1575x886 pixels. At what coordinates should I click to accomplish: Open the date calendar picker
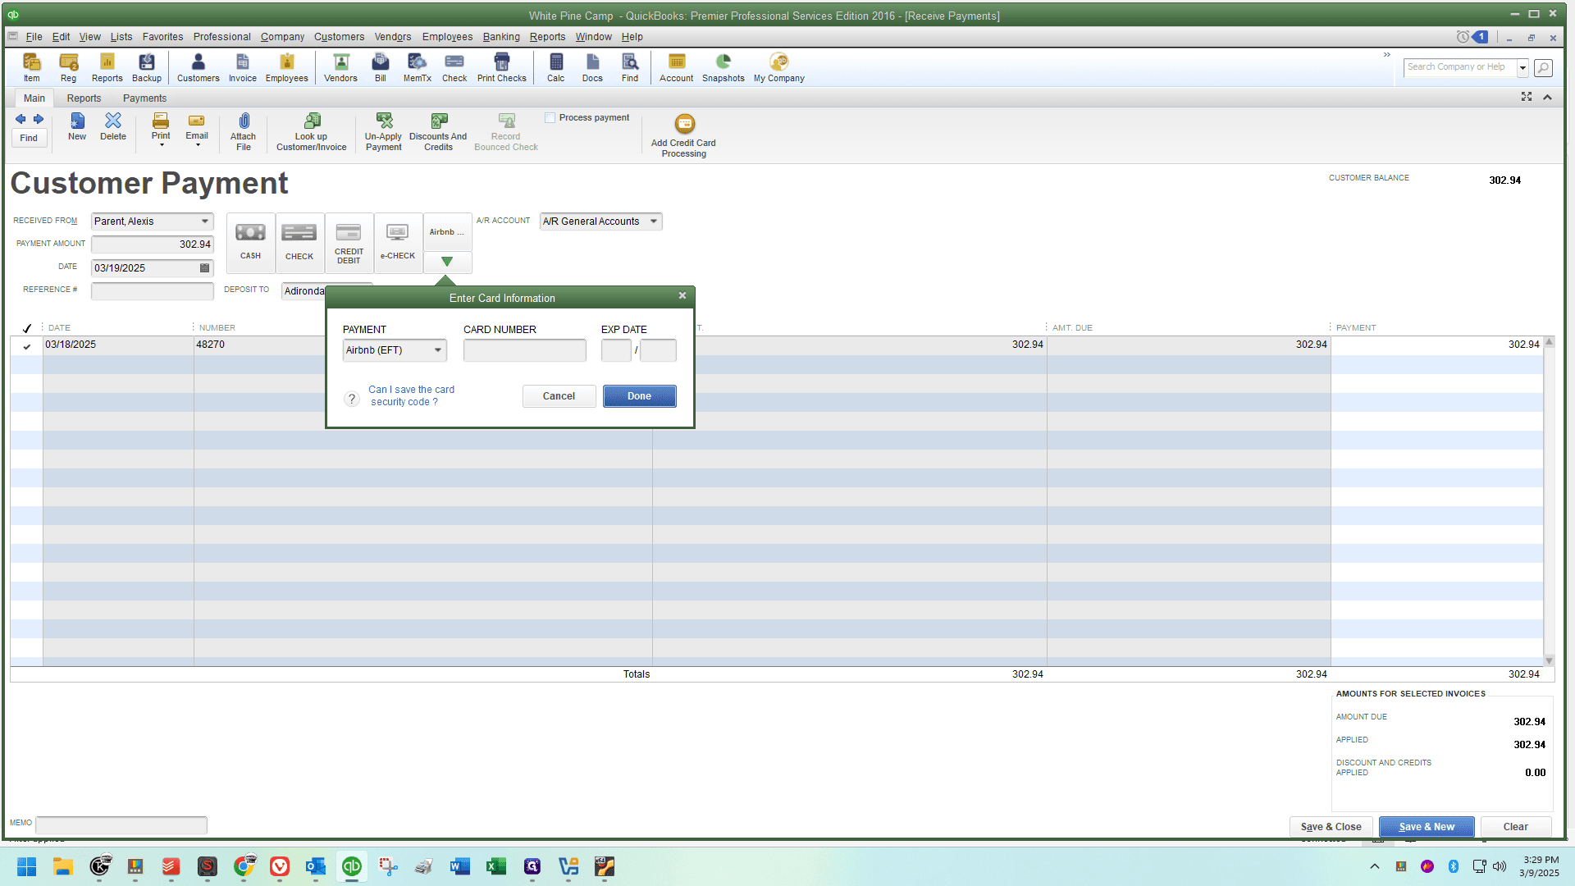pyautogui.click(x=204, y=268)
